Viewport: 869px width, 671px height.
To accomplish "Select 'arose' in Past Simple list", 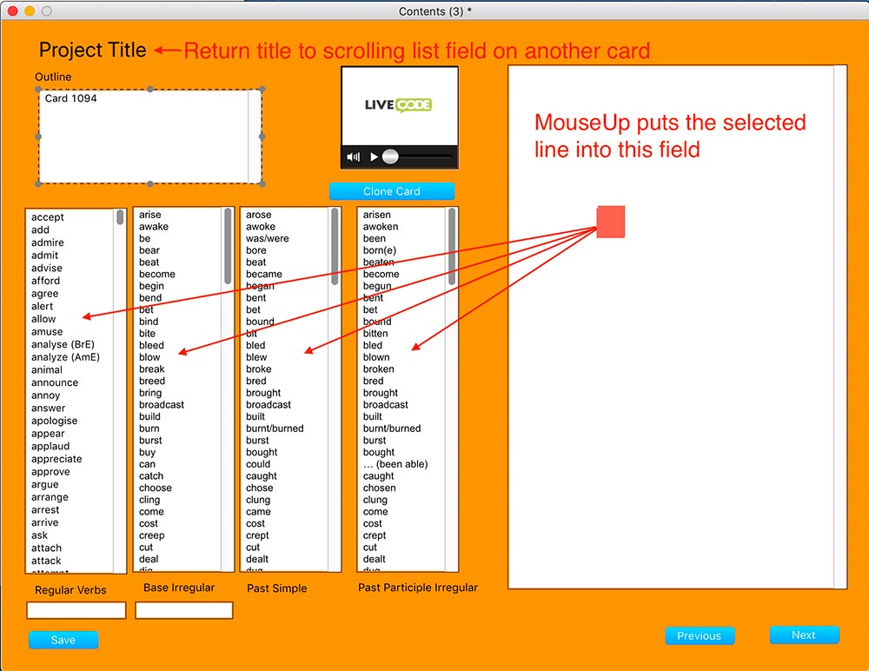I will coord(259,215).
